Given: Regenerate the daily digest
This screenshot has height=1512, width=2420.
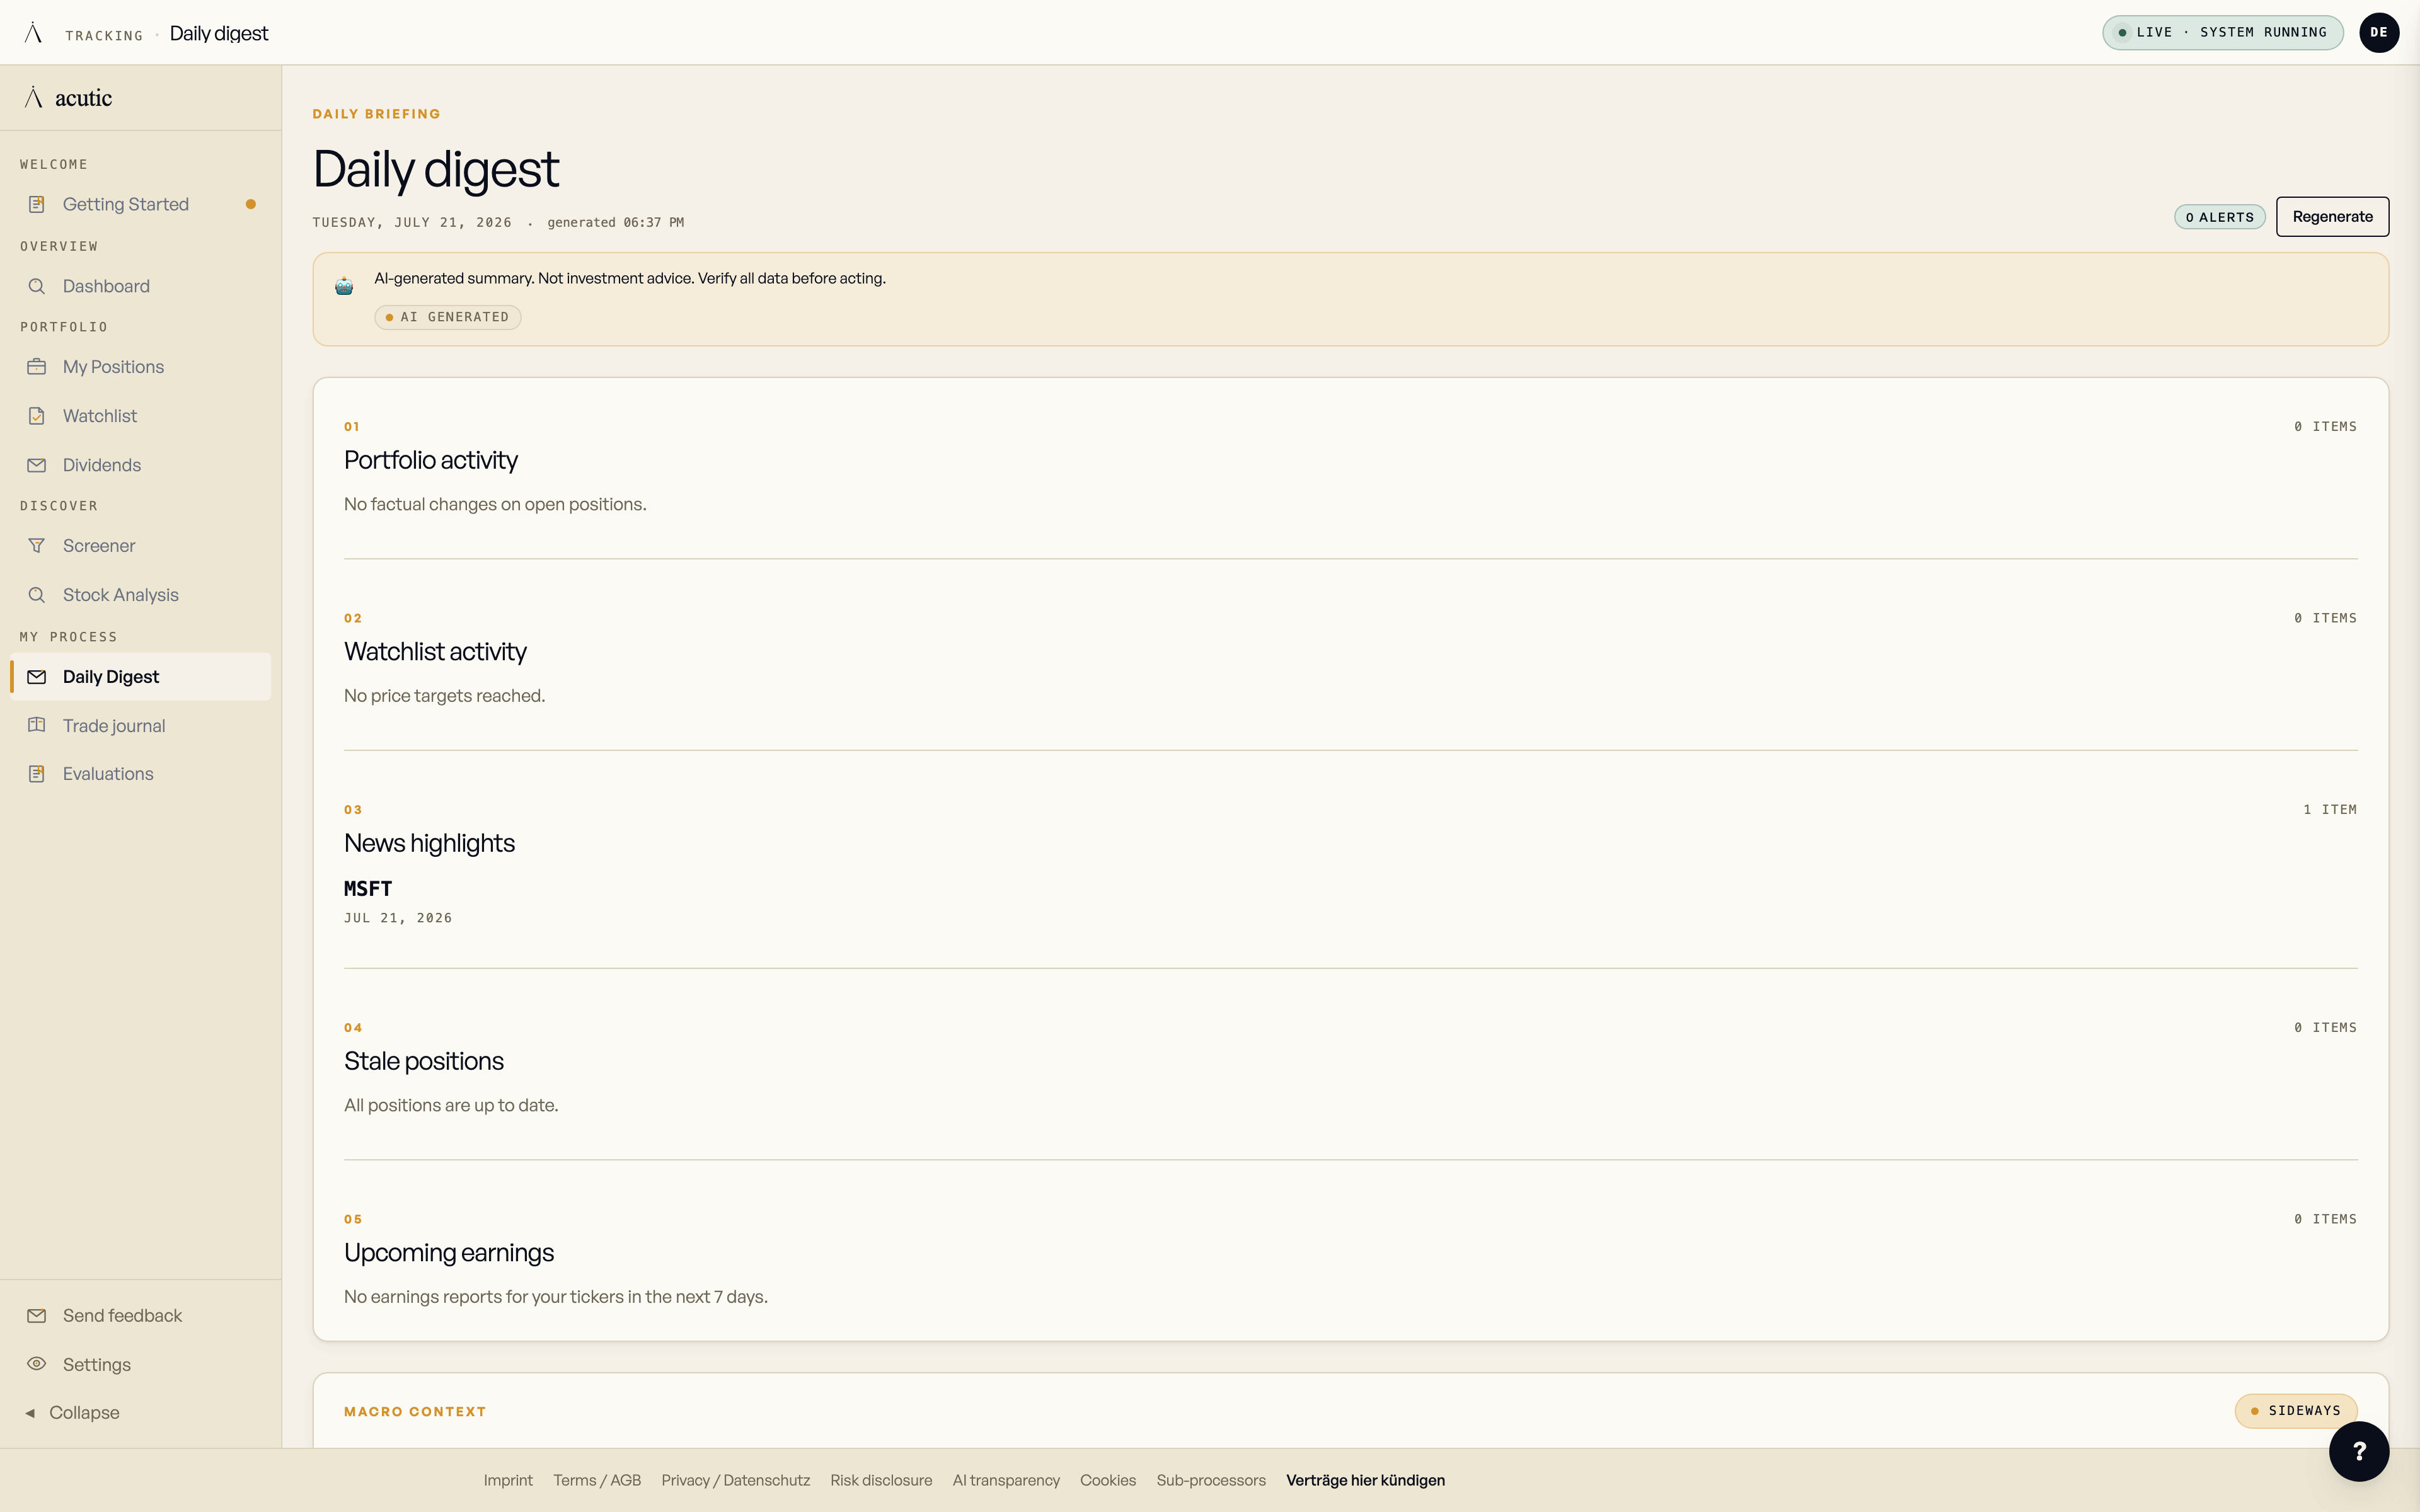Looking at the screenshot, I should coord(2332,217).
